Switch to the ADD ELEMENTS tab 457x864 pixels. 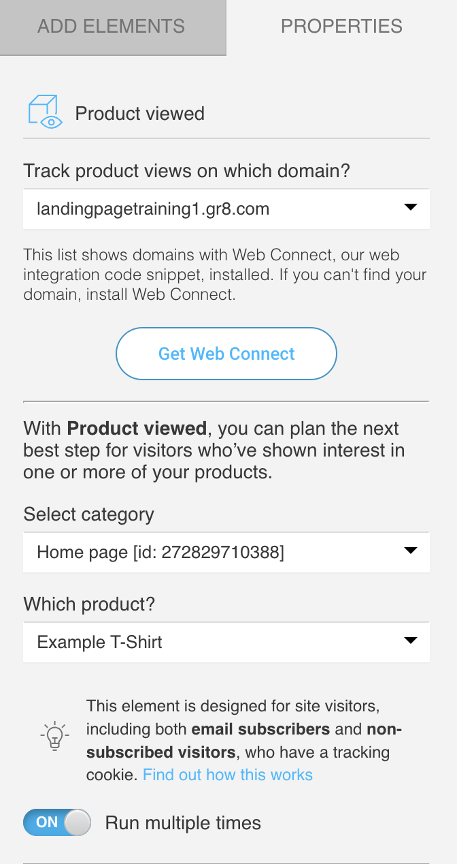tap(113, 27)
